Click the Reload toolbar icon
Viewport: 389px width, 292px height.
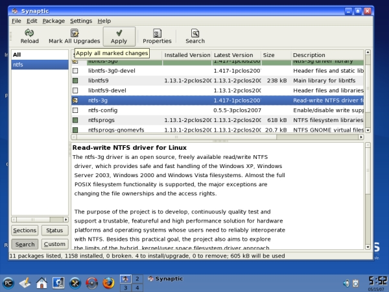[x=29, y=36]
